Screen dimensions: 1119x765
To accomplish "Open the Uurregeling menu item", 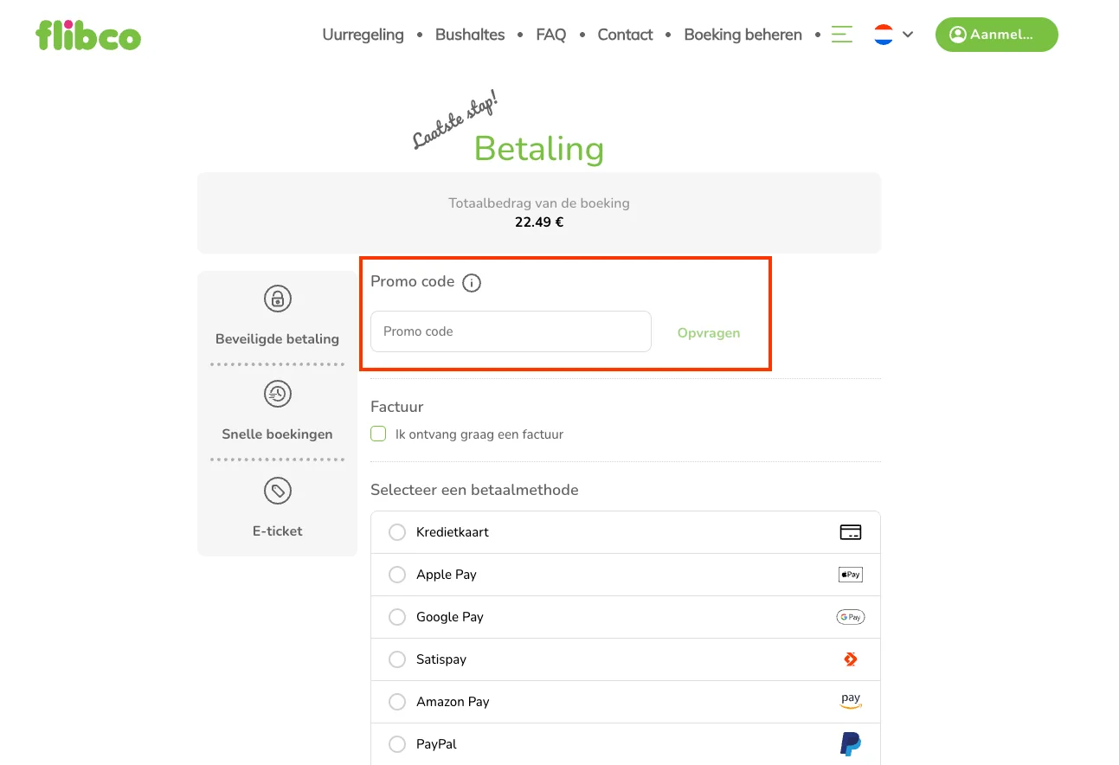I will pos(363,35).
